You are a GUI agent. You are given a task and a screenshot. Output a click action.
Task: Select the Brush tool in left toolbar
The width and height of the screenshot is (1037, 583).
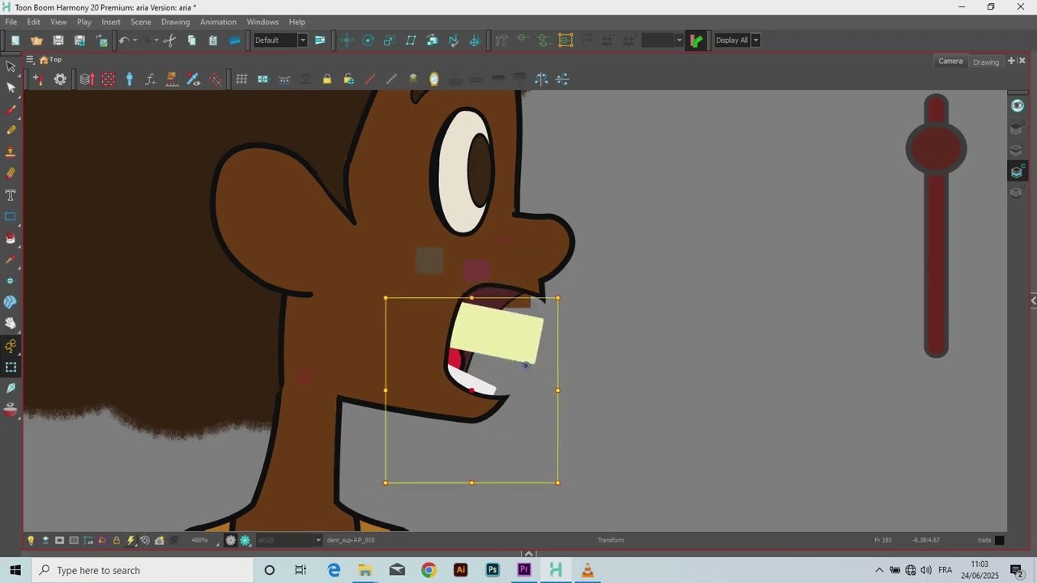click(x=11, y=109)
